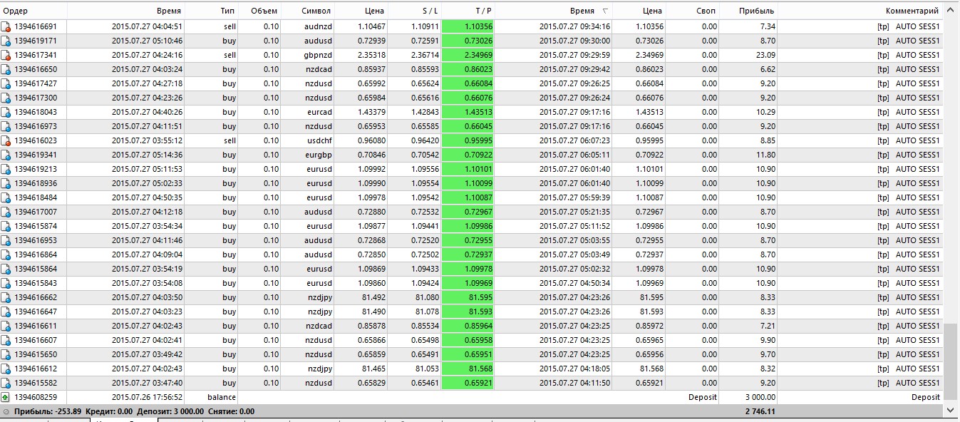Select the icon beside order 1394616662
This screenshot has height=422, width=960.
pos(6,297)
